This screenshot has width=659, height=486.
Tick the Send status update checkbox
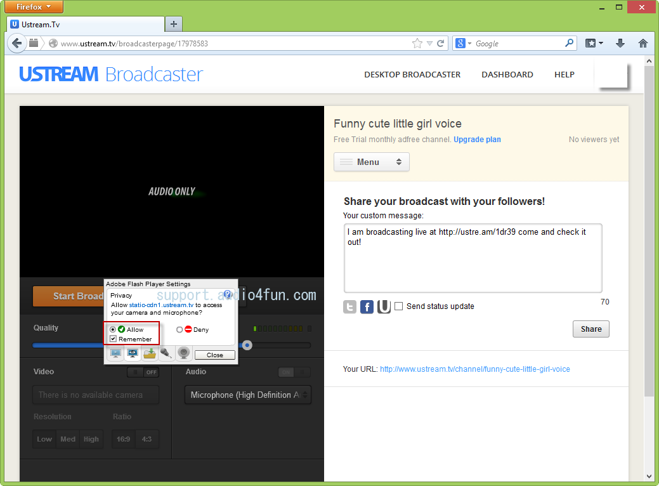point(398,306)
